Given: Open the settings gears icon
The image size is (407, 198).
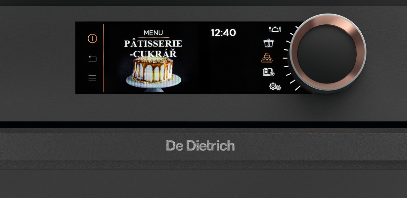Looking at the screenshot, I should click(x=275, y=86).
